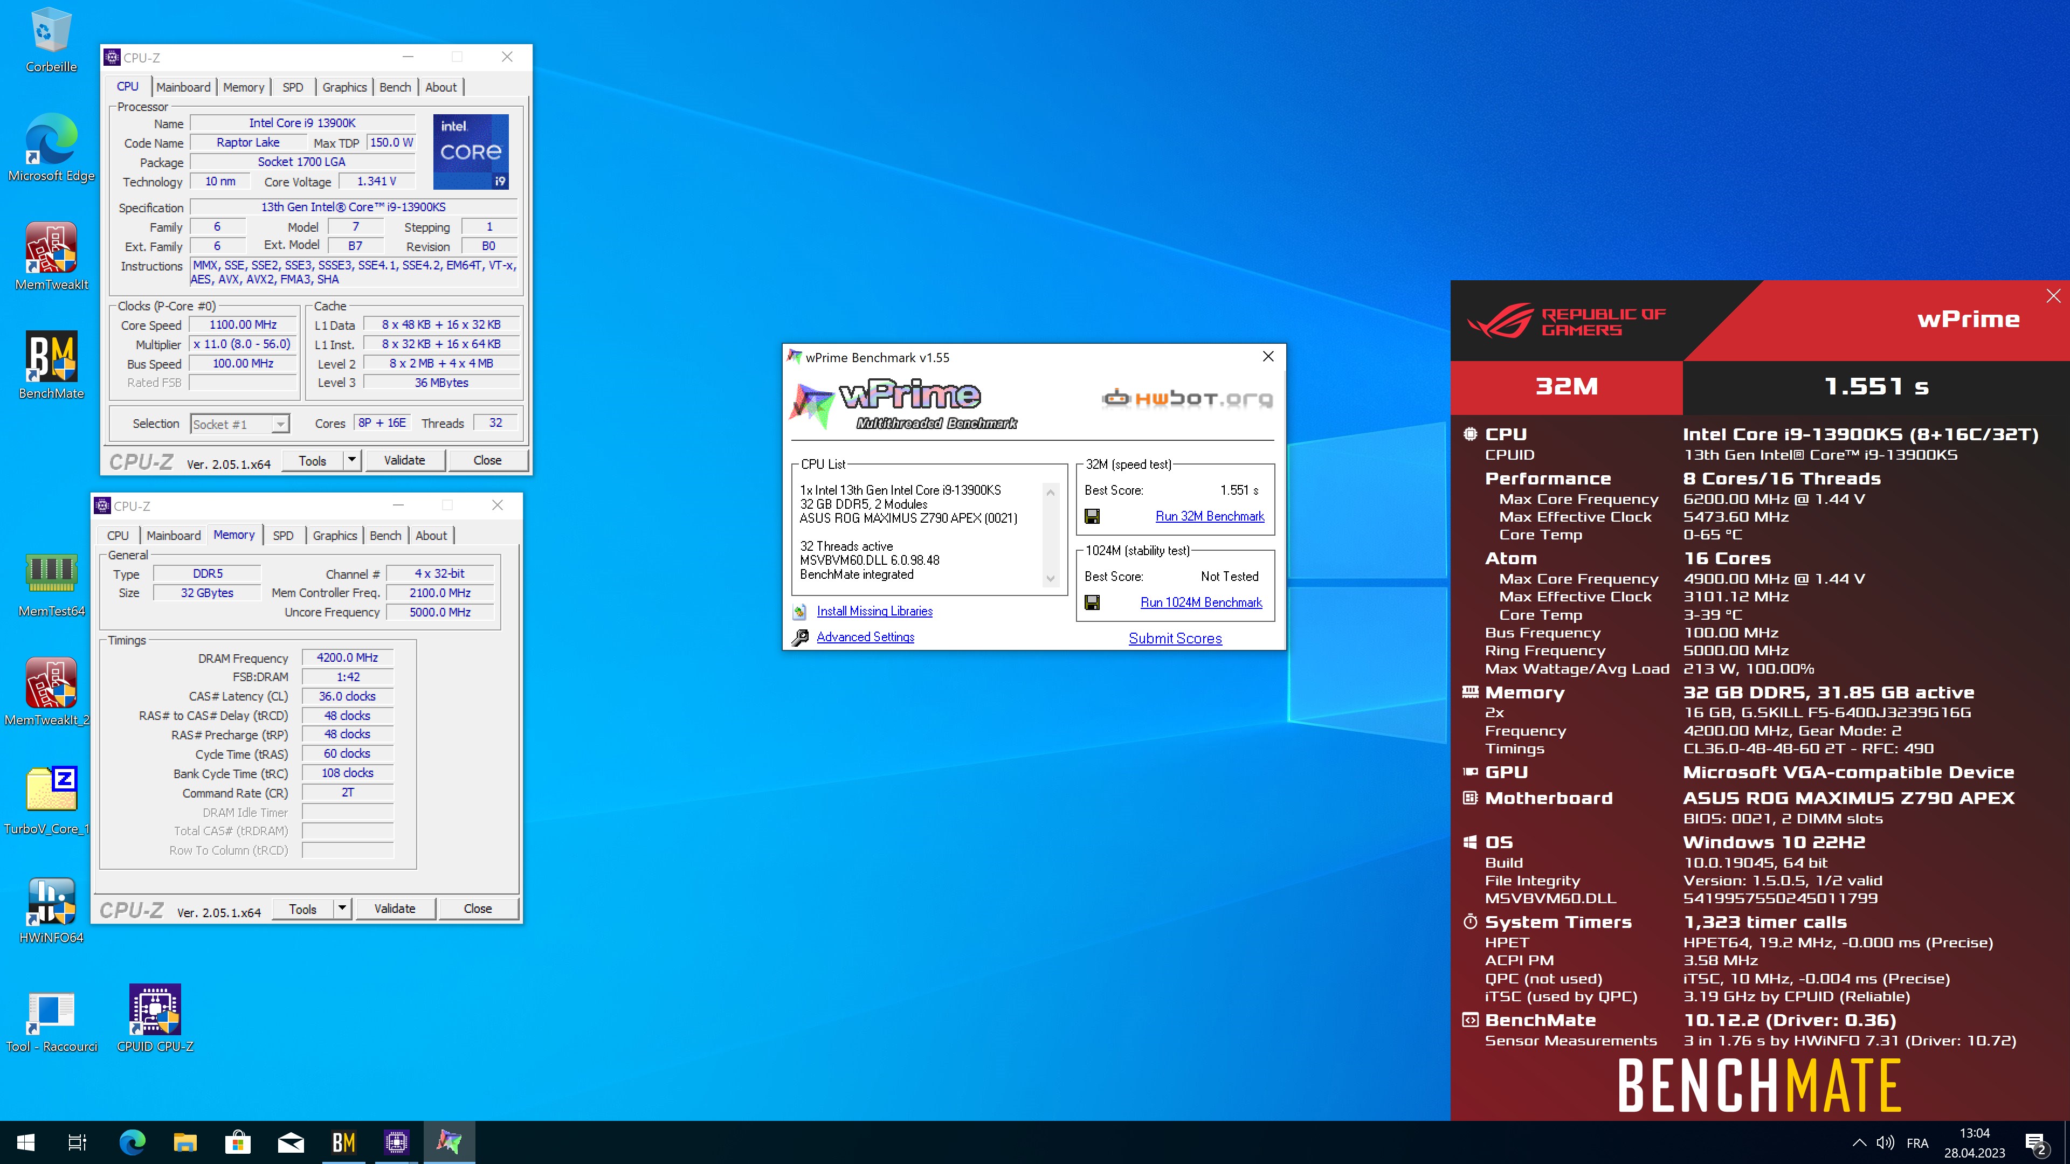Open Microsoft Store from the taskbar
Image resolution: width=2070 pixels, height=1164 pixels.
tap(238, 1142)
